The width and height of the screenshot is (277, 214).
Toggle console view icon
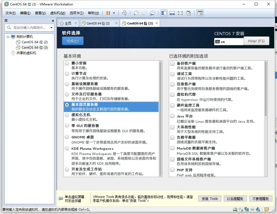[200, 13]
